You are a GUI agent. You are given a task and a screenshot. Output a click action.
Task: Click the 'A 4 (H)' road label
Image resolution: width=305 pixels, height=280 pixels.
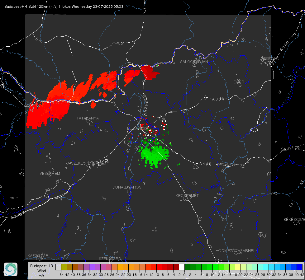click(205, 164)
